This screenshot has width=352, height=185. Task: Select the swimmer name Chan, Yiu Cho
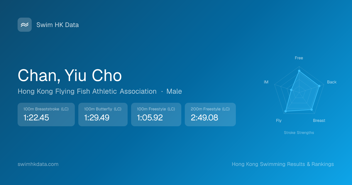click(x=70, y=75)
